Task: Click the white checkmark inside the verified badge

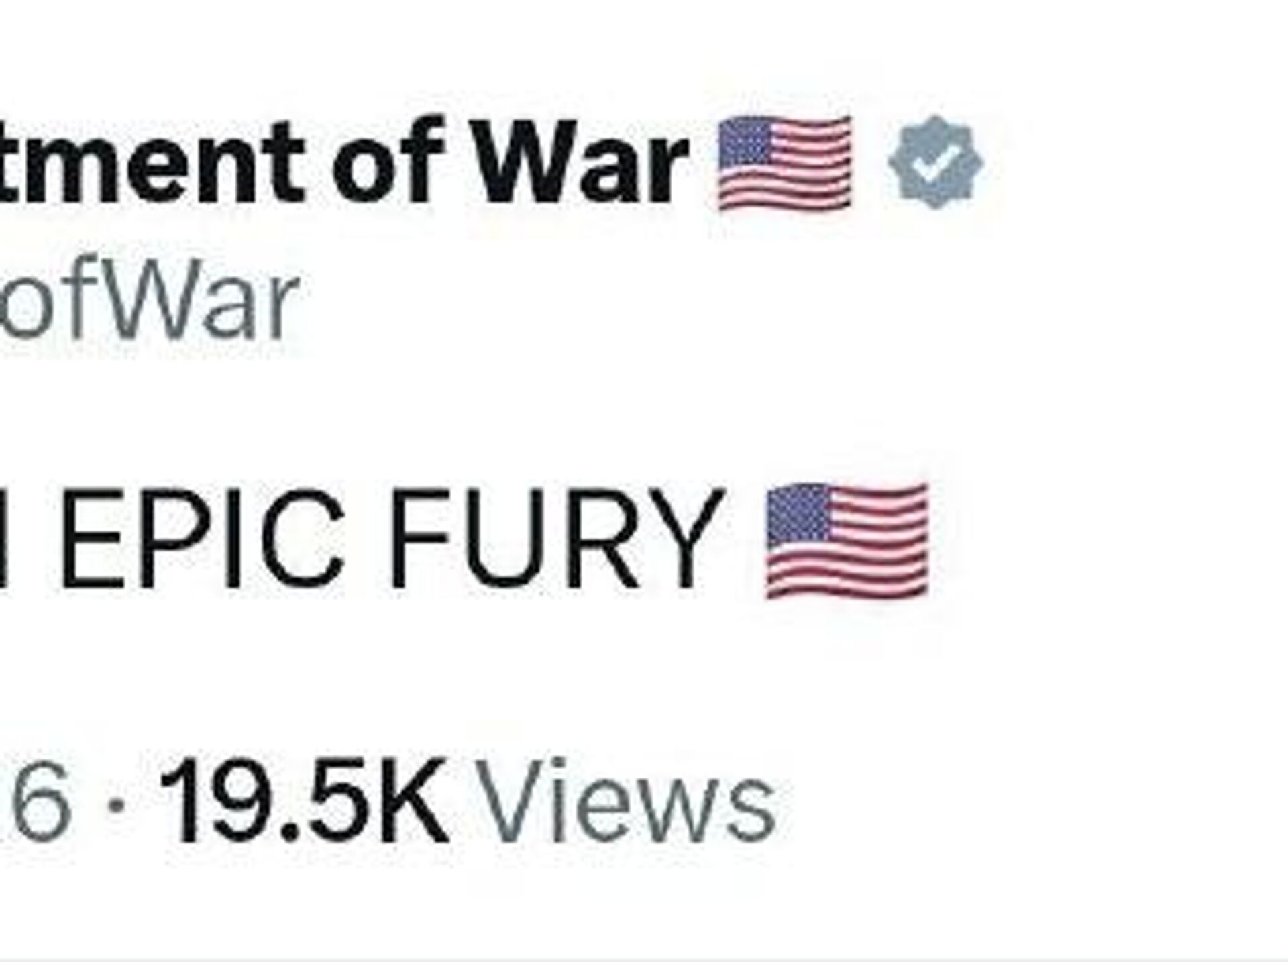Action: tap(937, 163)
